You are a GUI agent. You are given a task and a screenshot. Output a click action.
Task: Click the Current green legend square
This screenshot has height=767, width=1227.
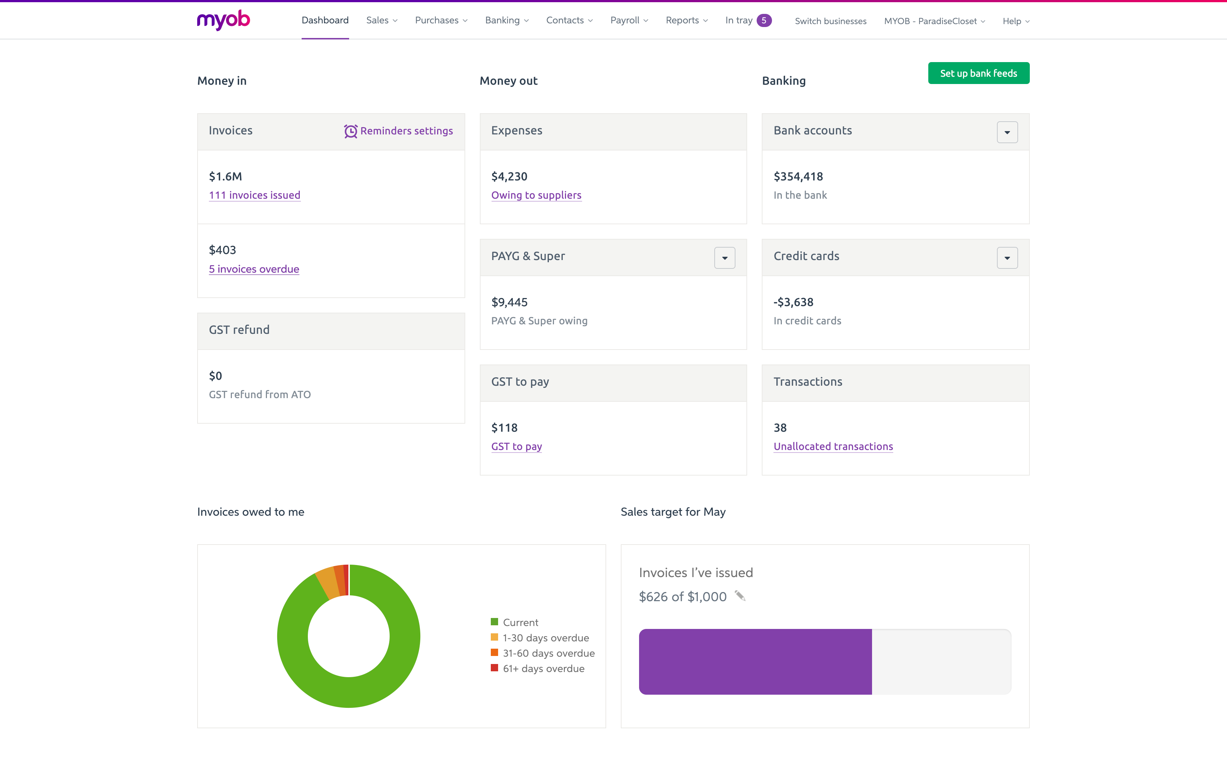[494, 622]
